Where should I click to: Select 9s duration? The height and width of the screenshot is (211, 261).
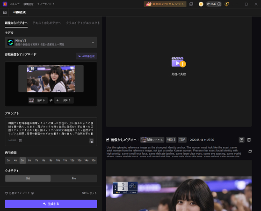(x=51, y=160)
